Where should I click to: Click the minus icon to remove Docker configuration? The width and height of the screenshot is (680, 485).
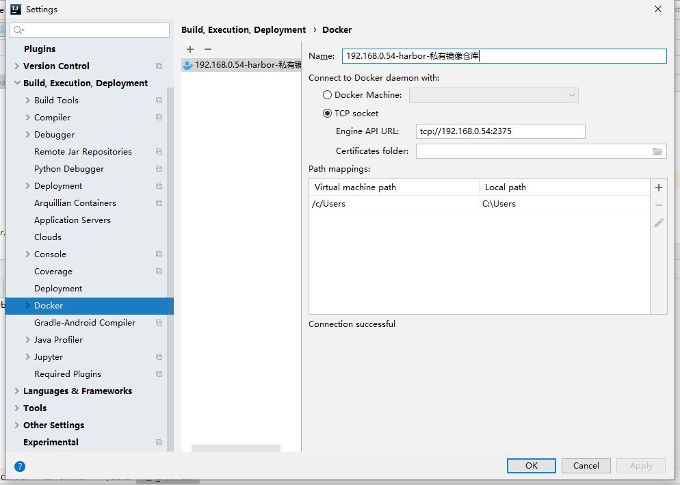click(208, 49)
